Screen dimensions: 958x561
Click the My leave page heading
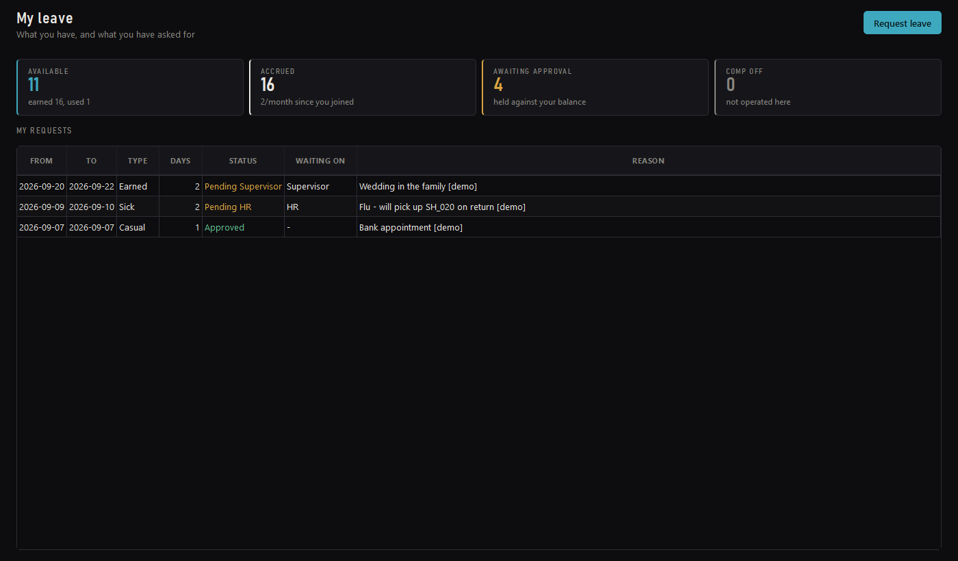44,18
